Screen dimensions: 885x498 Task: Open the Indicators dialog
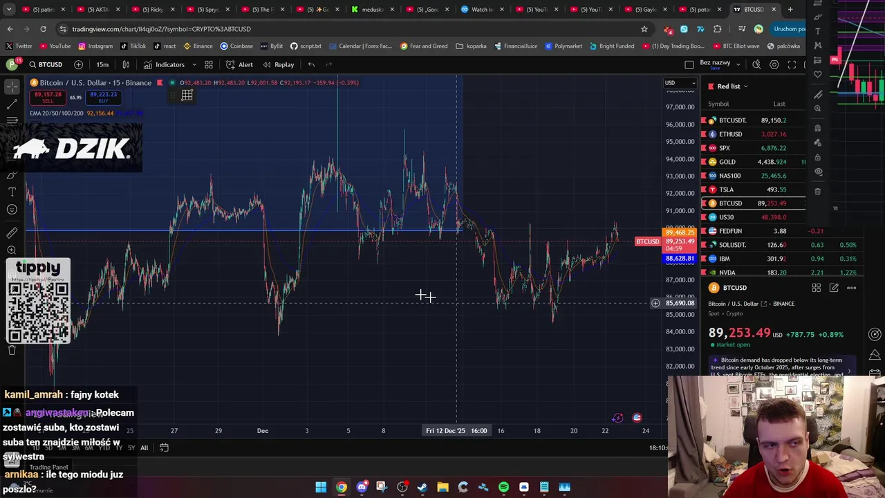point(165,64)
